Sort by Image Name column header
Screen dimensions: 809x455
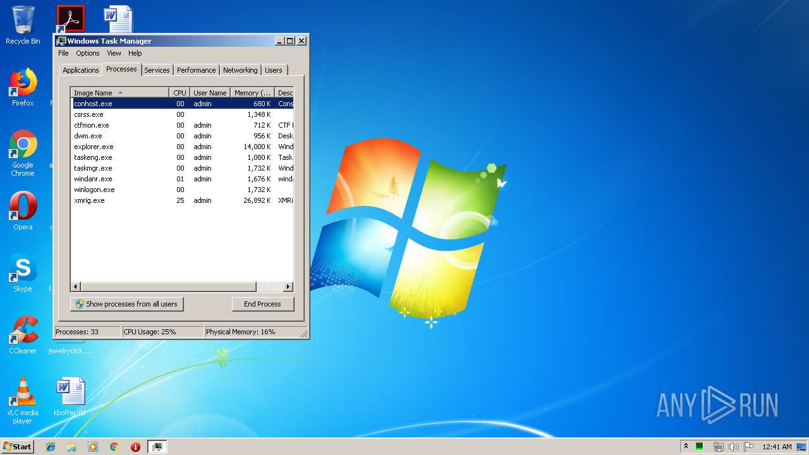[120, 93]
